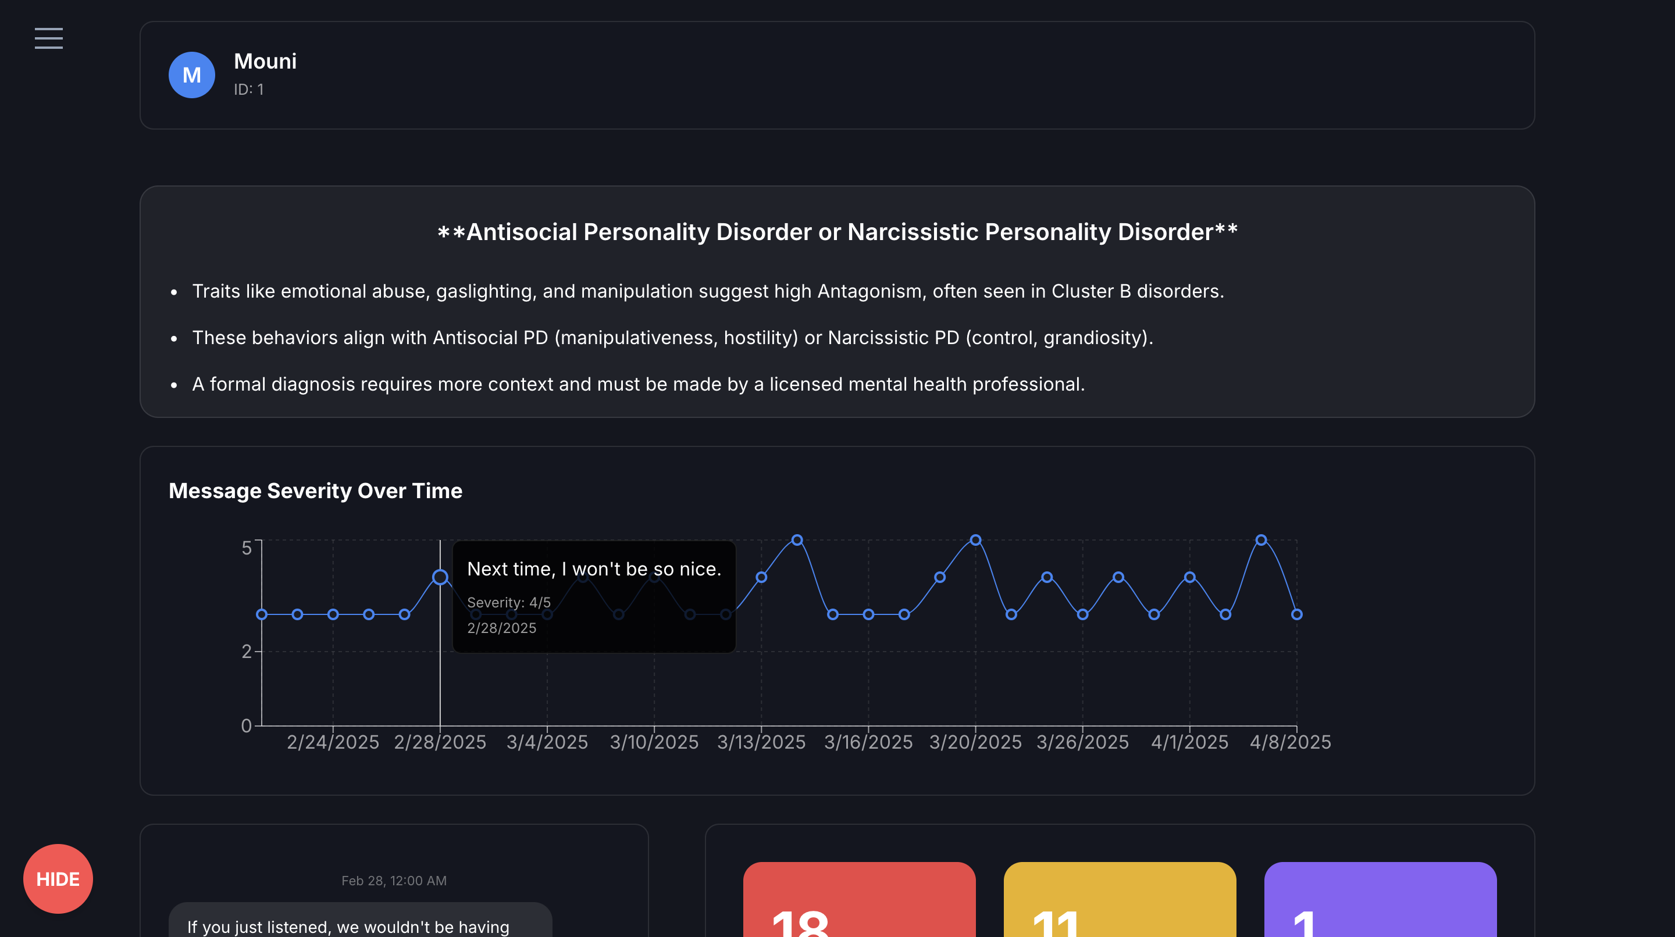This screenshot has width=1675, height=937.
Task: Click the 3/13/2025 data point at severity 4
Action: pos(761,577)
